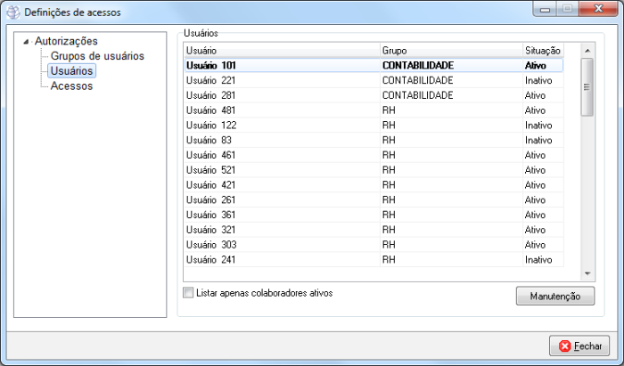The height and width of the screenshot is (366, 624).
Task: Sort by Situação column header
Action: click(x=543, y=51)
